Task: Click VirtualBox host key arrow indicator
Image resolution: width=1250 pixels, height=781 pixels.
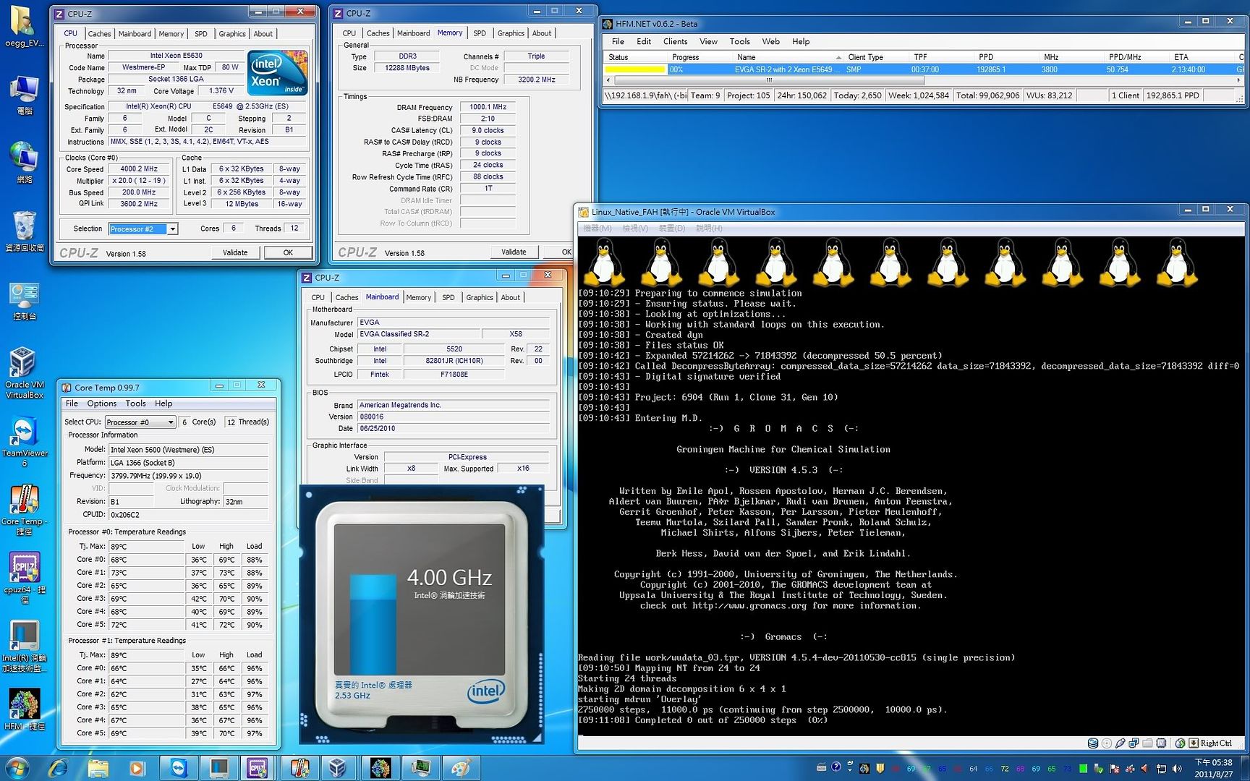Action: click(1193, 743)
